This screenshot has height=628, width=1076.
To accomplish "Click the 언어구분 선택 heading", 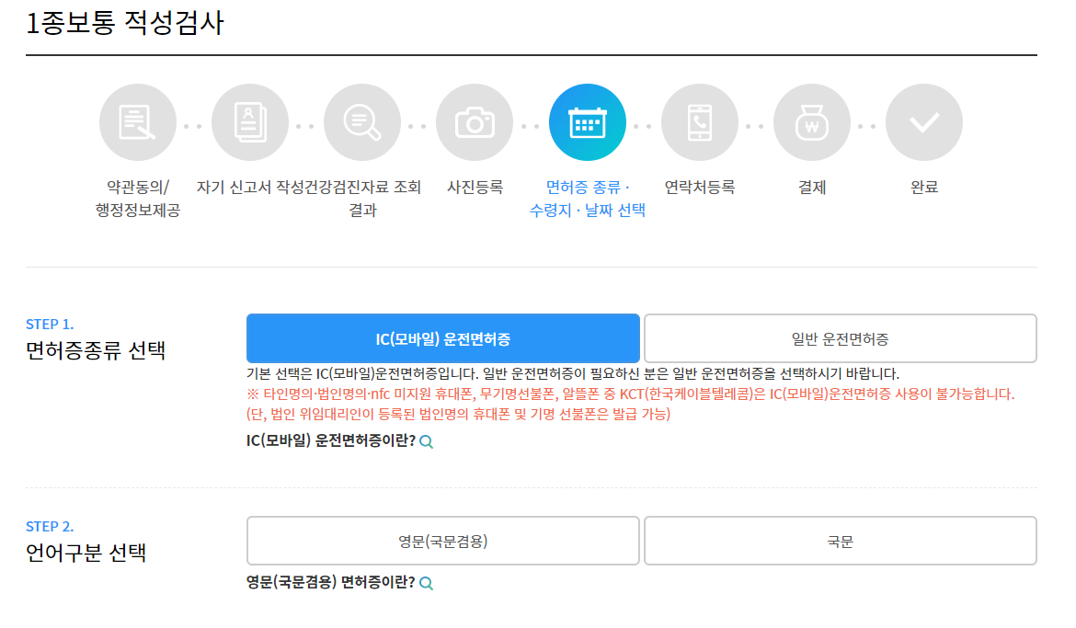I will pos(86,553).
